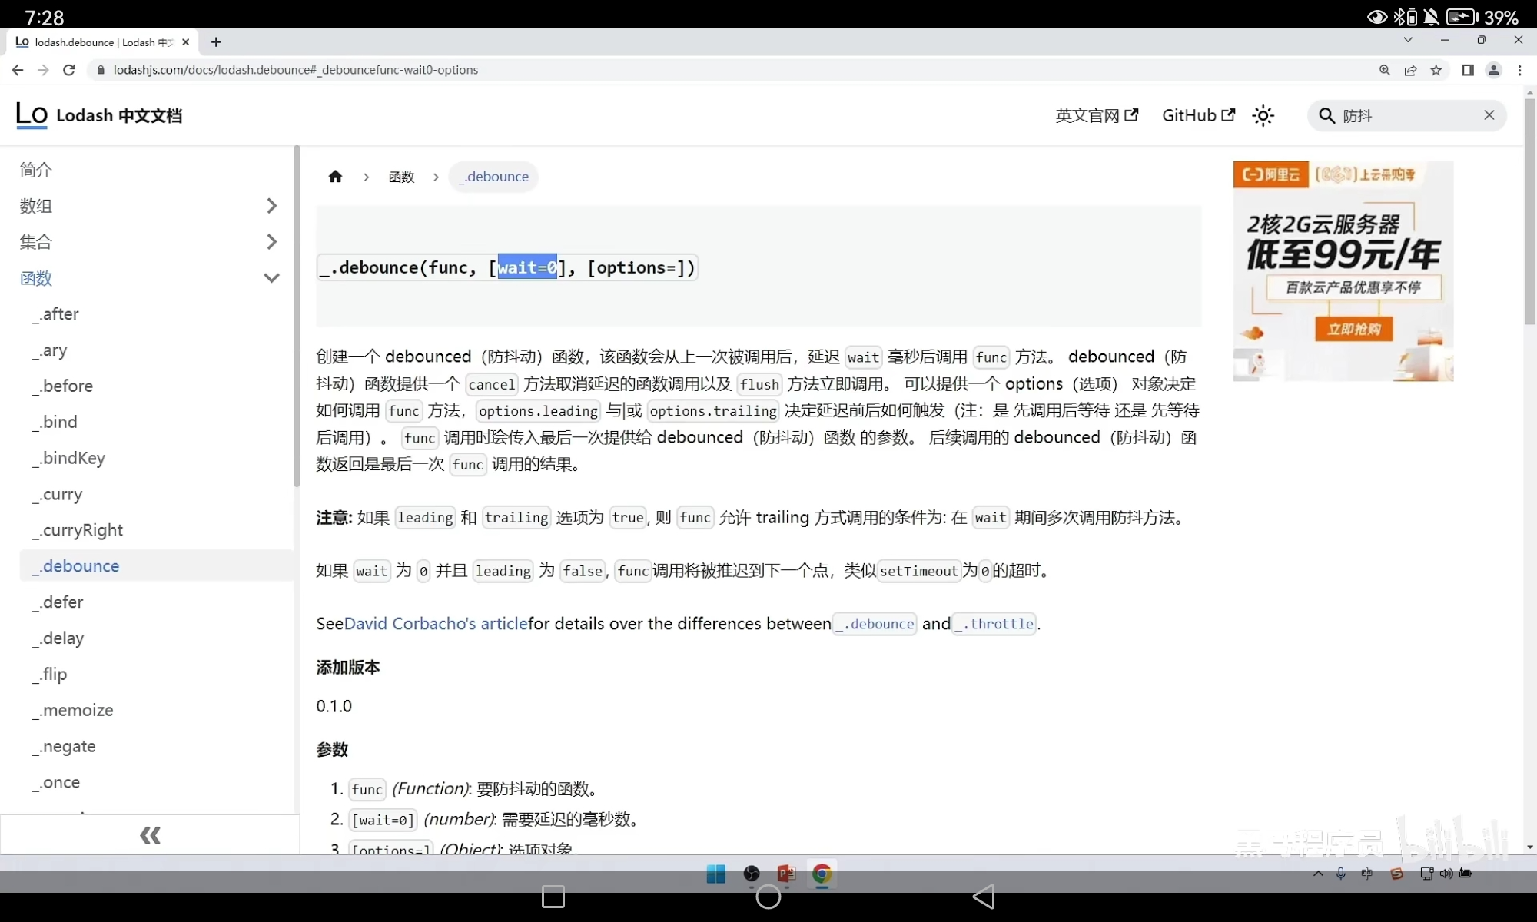The image size is (1537, 922).
Task: Reload the page in the browser
Action: pos(69,70)
